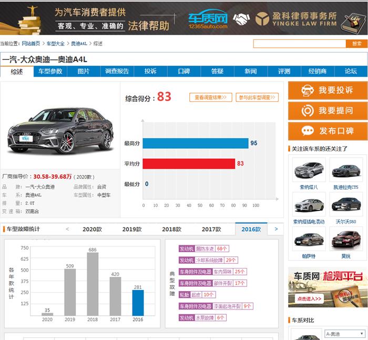Click the 沃尔沃S60 car thumbnail
Image resolution: width=368 pixels, height=340 pixels.
pyautogui.click(x=346, y=204)
